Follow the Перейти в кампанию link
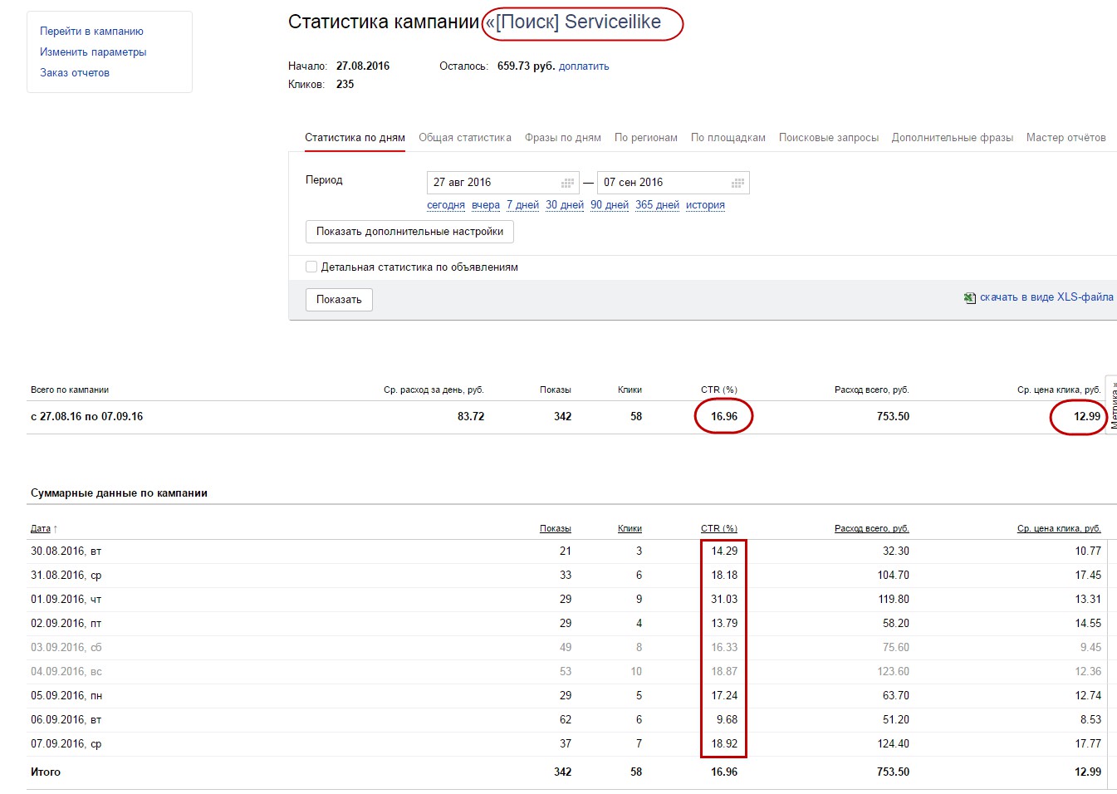Image resolution: width=1117 pixels, height=794 pixels. pos(91,32)
